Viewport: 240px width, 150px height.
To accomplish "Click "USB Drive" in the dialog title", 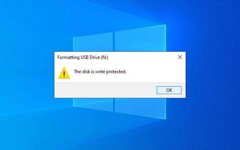I will (90, 57).
